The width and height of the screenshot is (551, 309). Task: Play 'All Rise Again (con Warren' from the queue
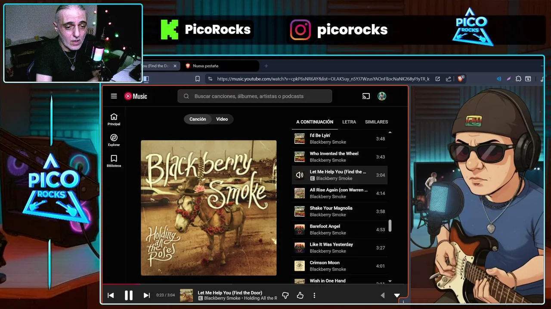(340, 193)
